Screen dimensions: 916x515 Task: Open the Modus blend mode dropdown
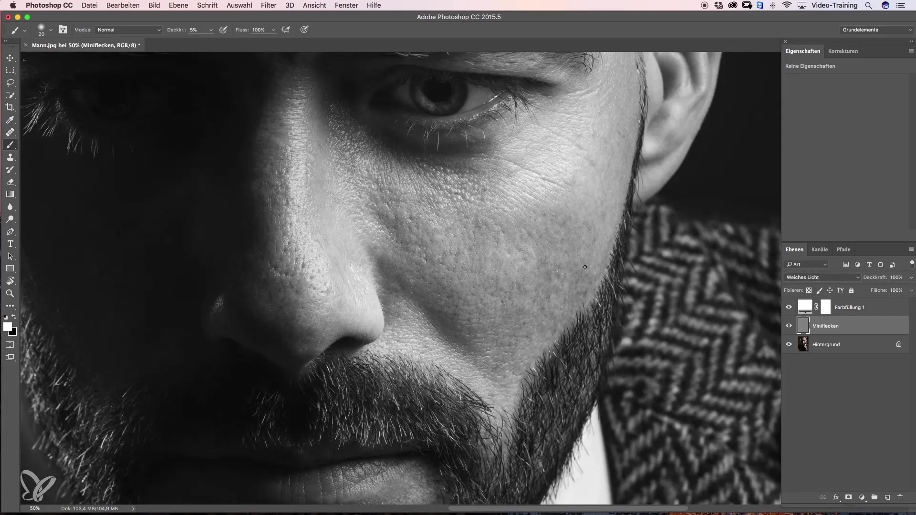(x=128, y=30)
